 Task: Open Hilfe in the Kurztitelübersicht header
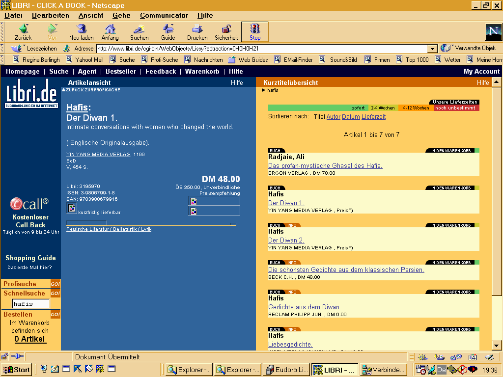[x=483, y=82]
